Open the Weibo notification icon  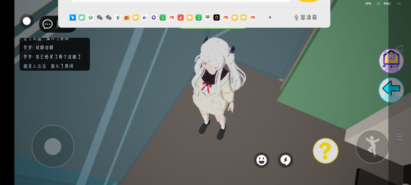(x=127, y=17)
